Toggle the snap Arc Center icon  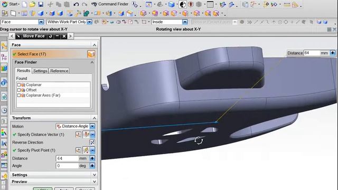[x=280, y=22]
